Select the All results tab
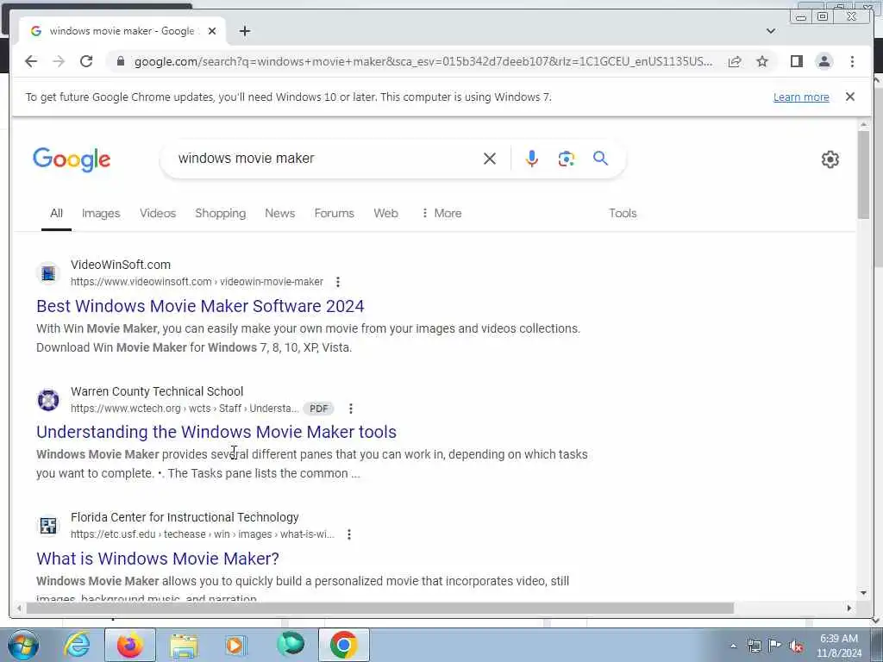 pyautogui.click(x=56, y=214)
